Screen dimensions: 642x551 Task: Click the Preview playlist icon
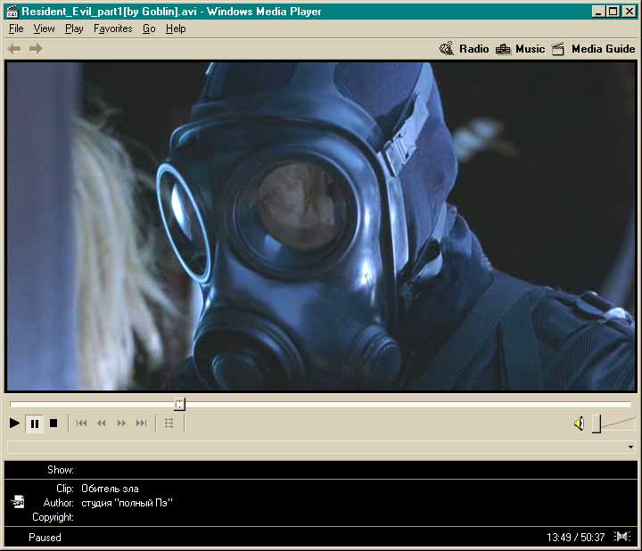coord(169,423)
